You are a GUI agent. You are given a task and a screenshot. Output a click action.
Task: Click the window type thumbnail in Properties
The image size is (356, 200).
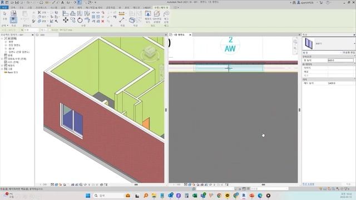(309, 43)
